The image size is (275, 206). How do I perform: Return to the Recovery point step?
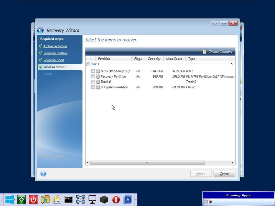(54, 60)
